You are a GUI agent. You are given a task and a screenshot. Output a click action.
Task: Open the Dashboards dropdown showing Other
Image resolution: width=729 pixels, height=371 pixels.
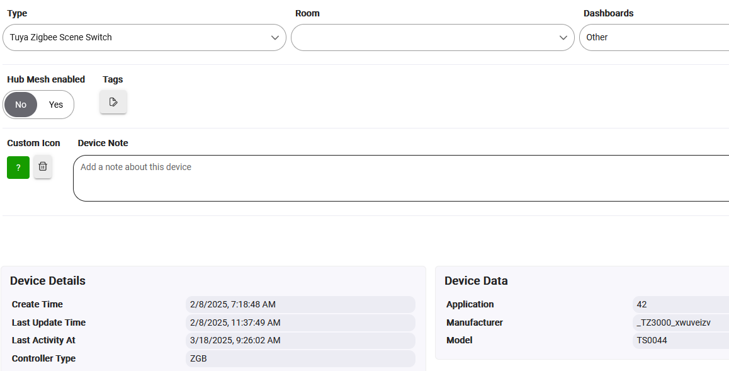click(654, 38)
